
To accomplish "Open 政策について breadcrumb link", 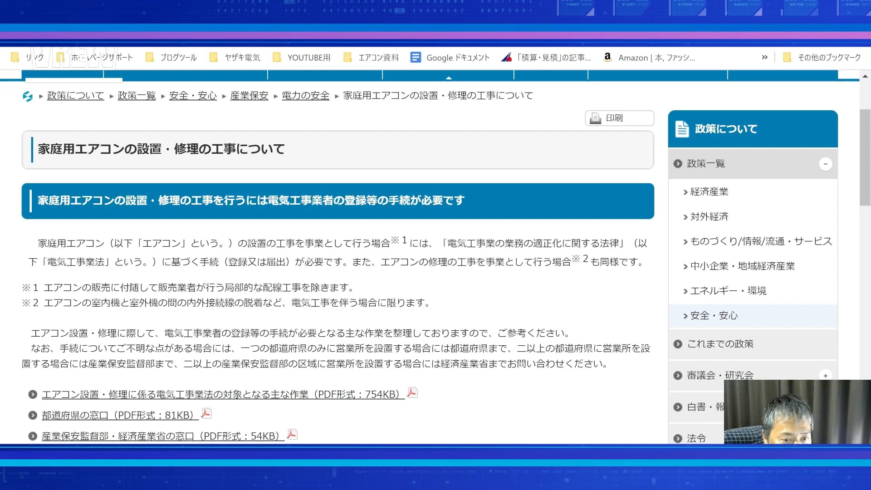I will click(x=75, y=96).
